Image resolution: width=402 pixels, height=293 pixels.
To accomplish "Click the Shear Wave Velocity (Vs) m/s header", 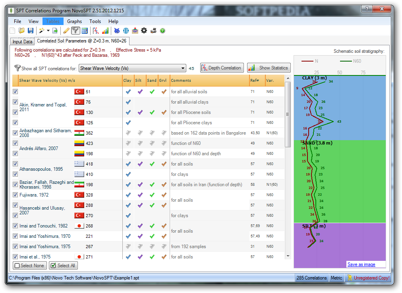I will [x=70, y=81].
